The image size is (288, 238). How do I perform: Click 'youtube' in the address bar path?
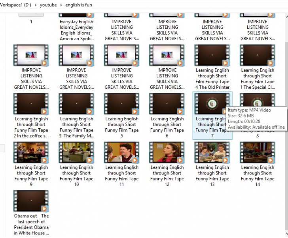(48, 5)
